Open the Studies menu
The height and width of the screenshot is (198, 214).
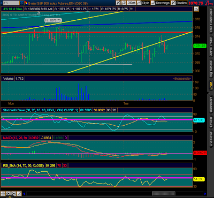pos(179,3)
